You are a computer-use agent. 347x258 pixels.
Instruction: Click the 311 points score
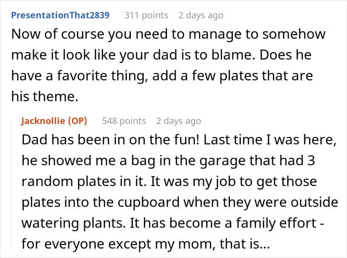[146, 15]
